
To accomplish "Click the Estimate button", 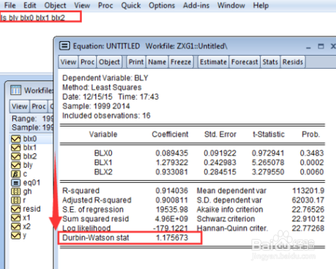I will (x=213, y=62).
